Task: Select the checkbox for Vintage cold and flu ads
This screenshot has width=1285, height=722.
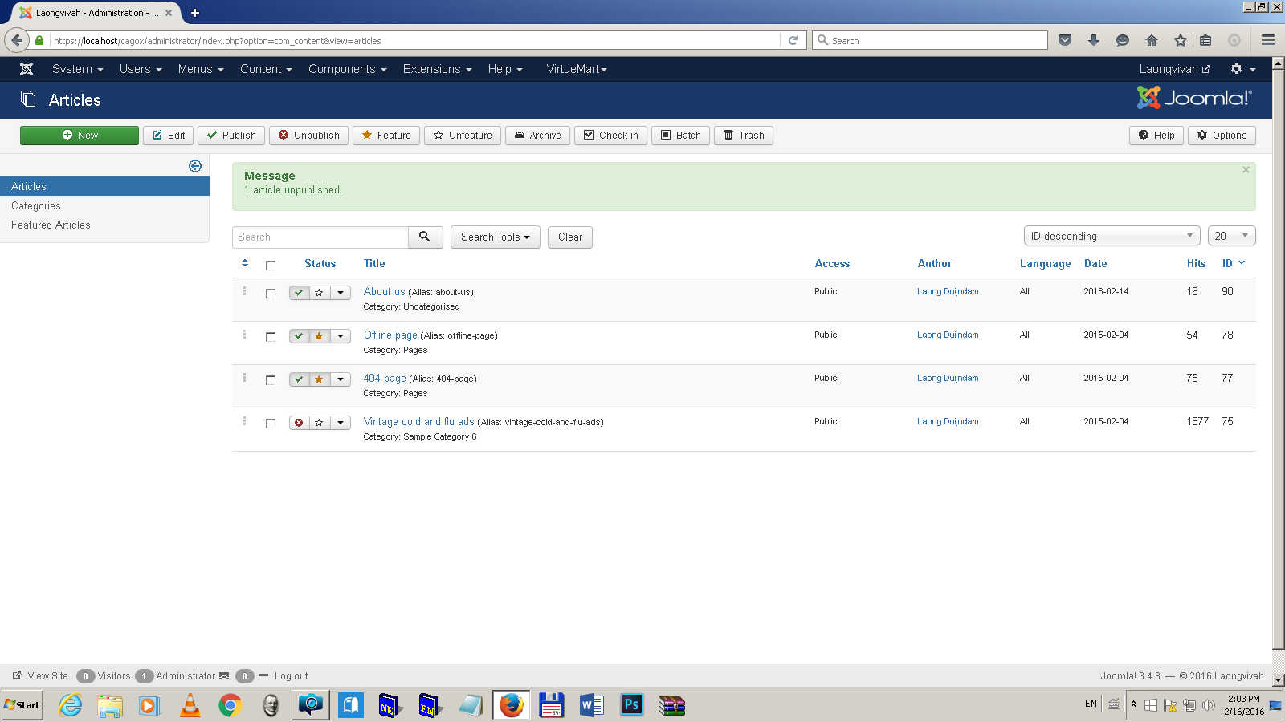Action: 271,424
